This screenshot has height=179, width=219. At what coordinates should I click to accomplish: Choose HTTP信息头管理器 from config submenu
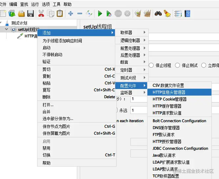(180, 92)
